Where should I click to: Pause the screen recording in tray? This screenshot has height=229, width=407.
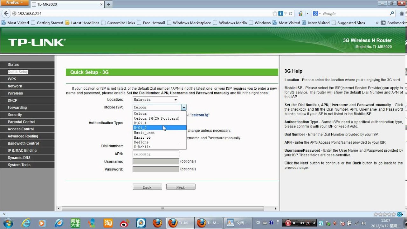point(288,223)
